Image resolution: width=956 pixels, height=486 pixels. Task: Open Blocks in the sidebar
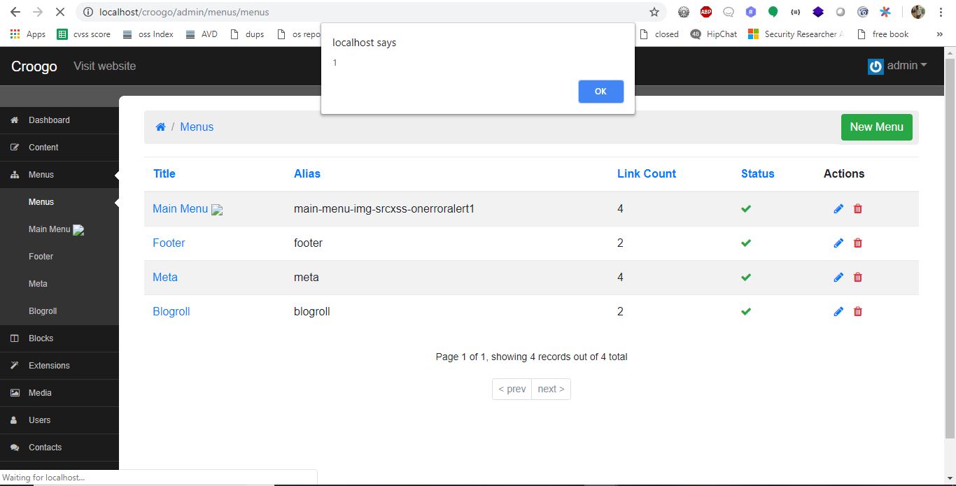click(x=59, y=338)
